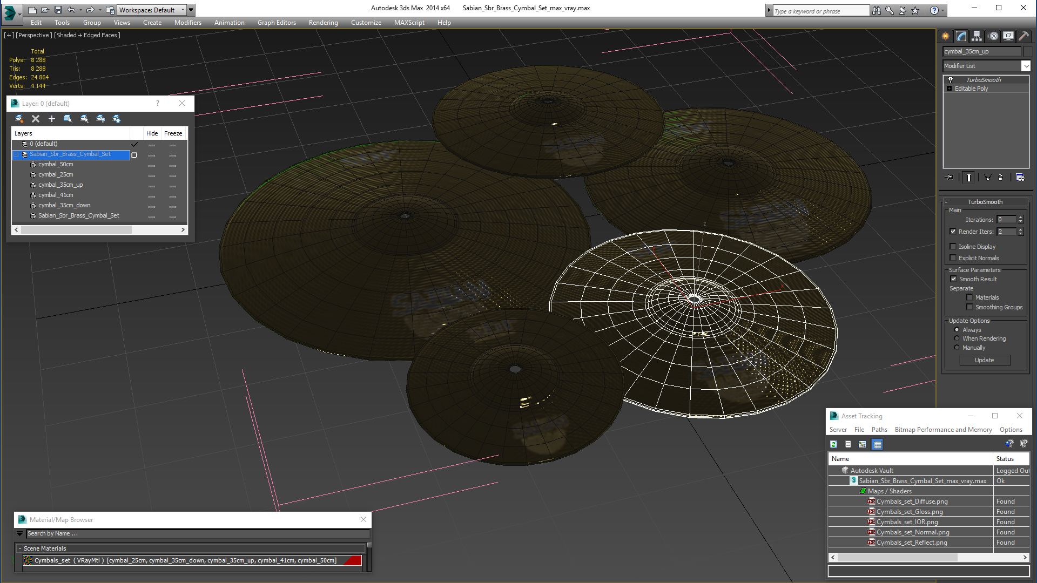
Task: Open Material/Map Browser options arrow
Action: pyautogui.click(x=20, y=533)
